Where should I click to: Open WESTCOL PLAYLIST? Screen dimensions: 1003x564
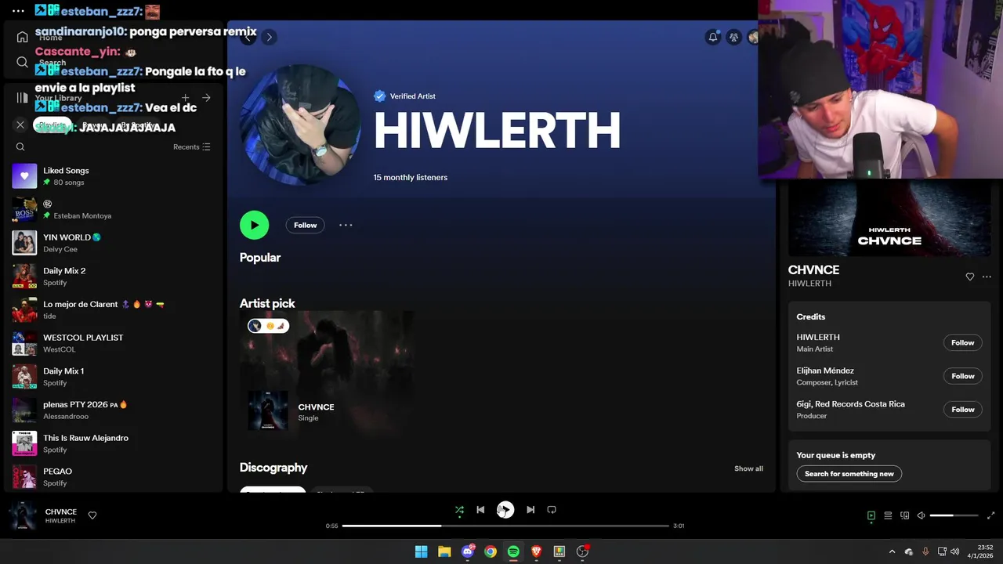click(113, 343)
